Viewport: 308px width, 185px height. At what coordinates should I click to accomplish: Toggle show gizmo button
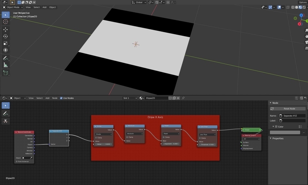pos(270,7)
